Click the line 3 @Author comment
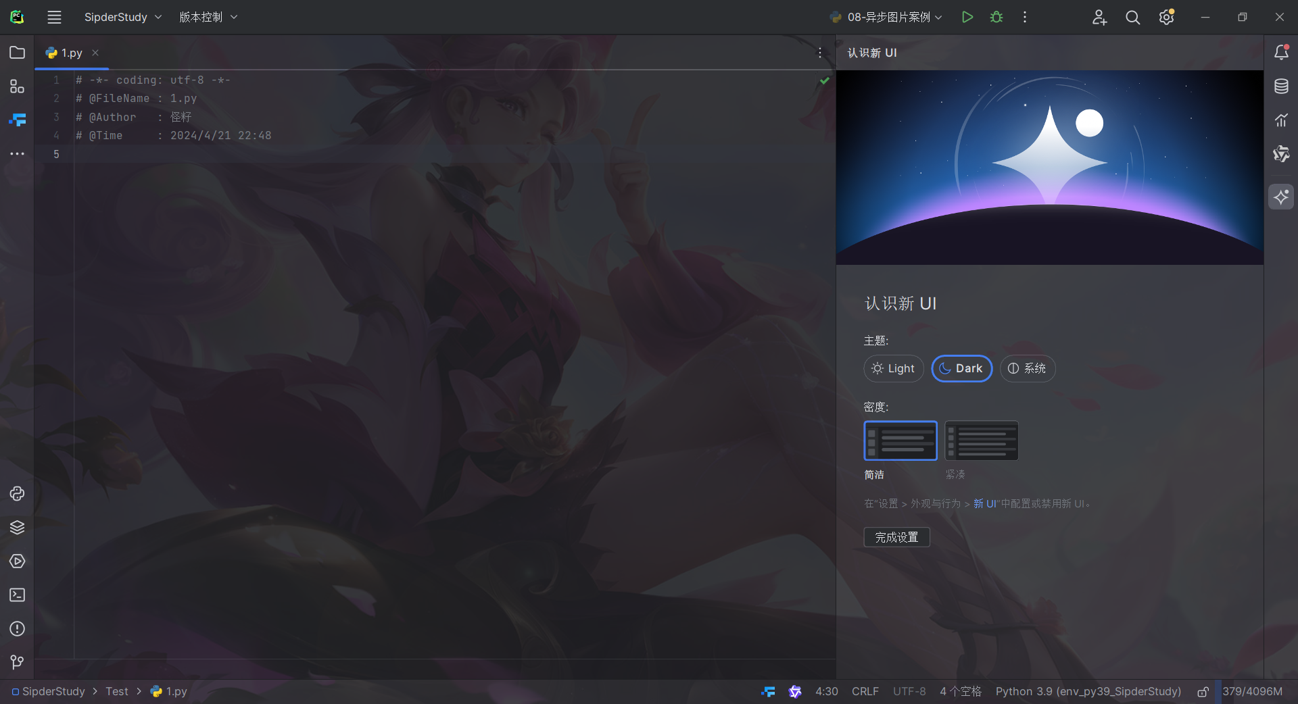The image size is (1298, 704). pos(133,117)
